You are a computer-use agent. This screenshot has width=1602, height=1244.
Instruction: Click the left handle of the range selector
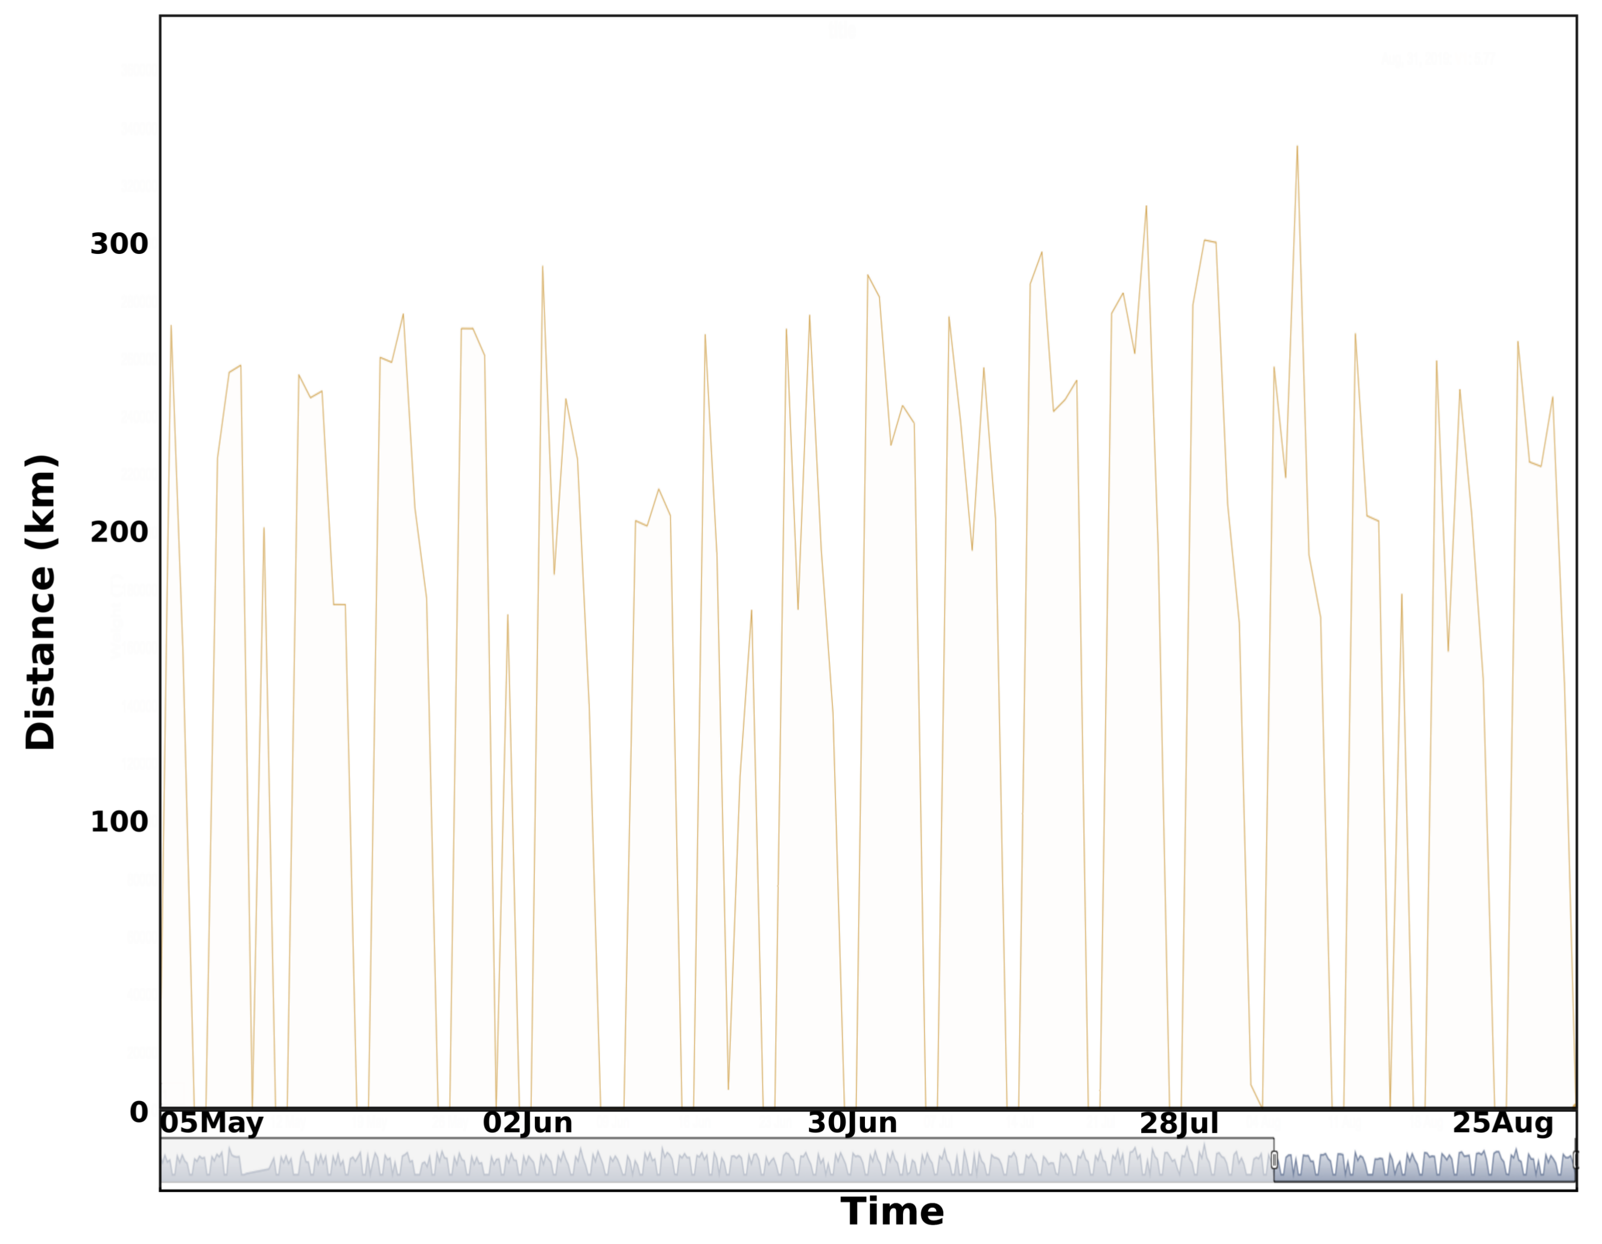click(x=1274, y=1160)
